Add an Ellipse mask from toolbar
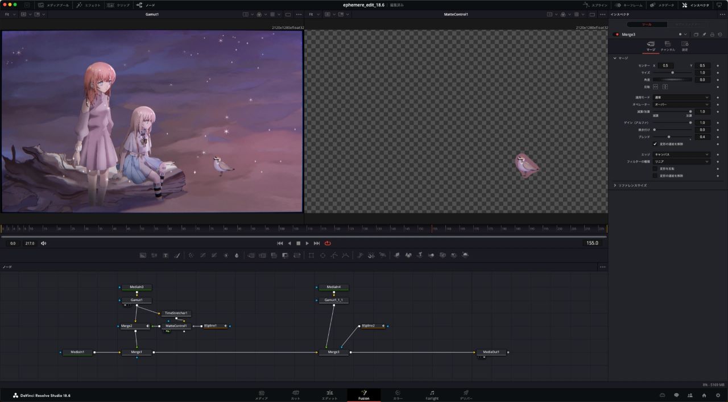The width and height of the screenshot is (728, 402). pos(322,255)
